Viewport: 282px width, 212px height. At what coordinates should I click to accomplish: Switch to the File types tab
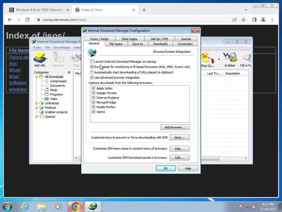(x=116, y=44)
